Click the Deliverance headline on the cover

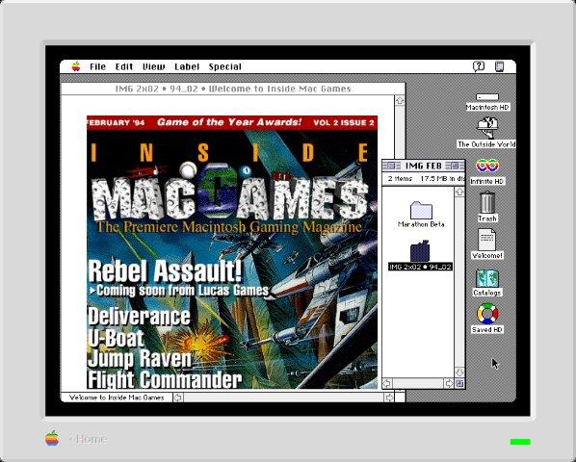coord(140,317)
